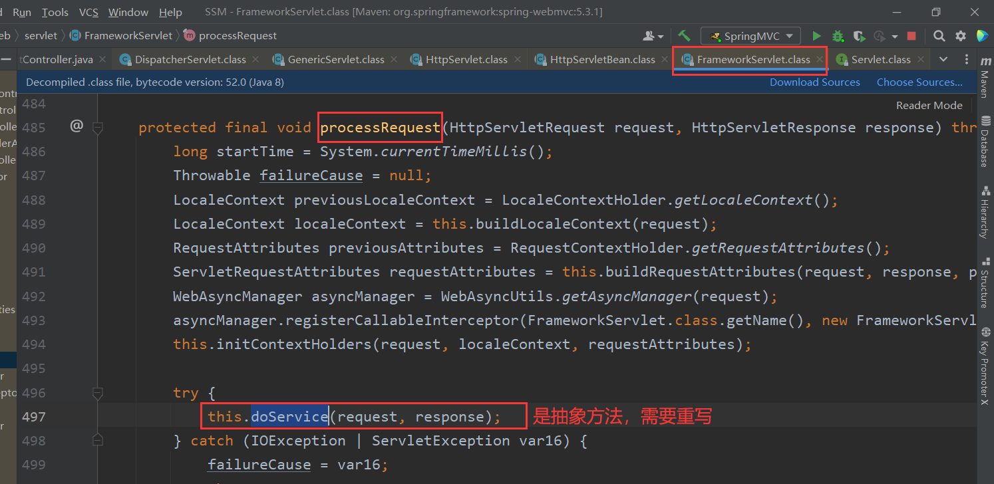This screenshot has height=484, width=994.
Task: Open the Run menu
Action: click(22, 12)
